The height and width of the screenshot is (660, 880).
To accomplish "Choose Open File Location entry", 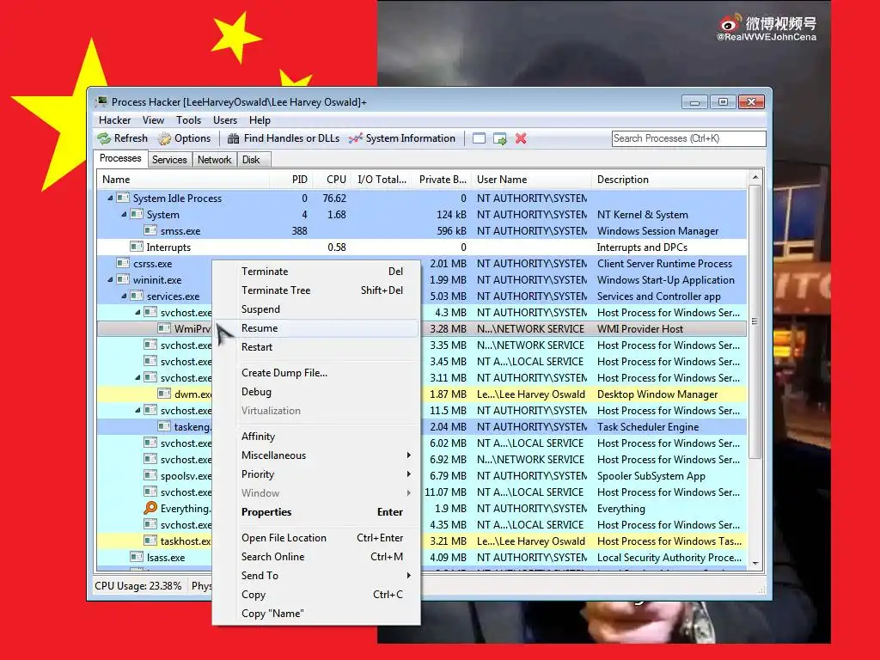I will pyautogui.click(x=316, y=538).
